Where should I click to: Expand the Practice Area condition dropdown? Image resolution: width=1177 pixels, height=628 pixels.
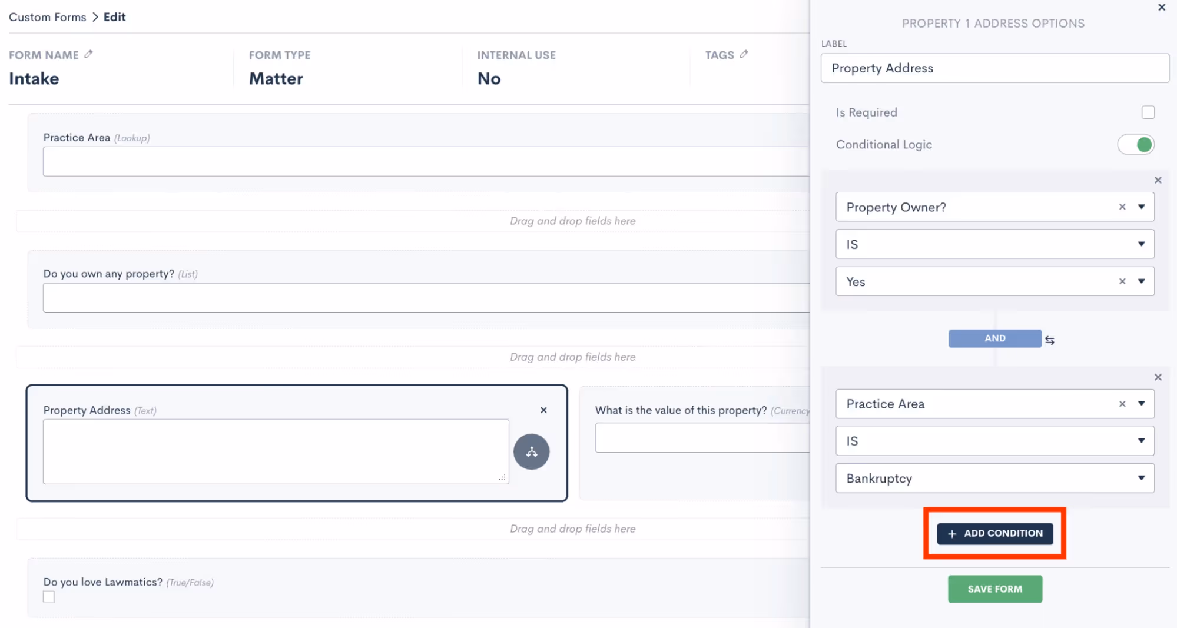1141,404
